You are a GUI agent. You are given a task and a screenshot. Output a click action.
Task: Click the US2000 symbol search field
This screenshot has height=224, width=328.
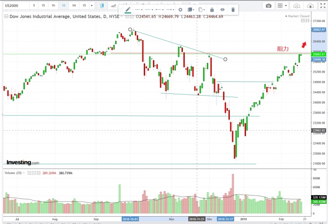click(14, 6)
